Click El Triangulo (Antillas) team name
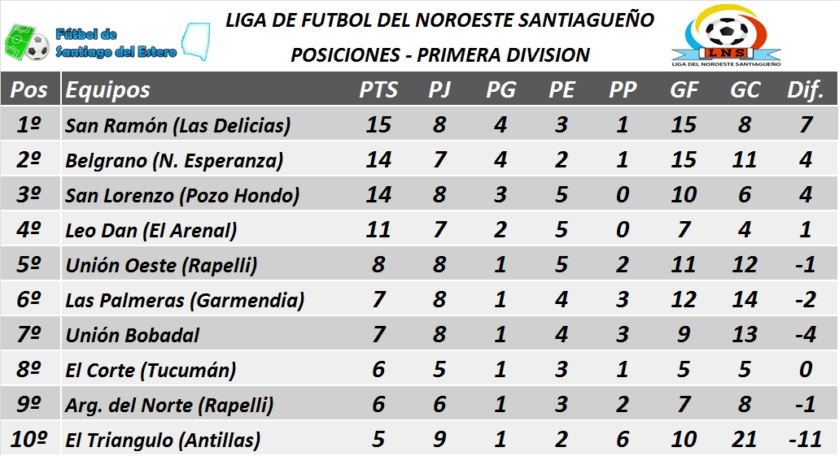Screen dimensions: 839x456 tap(163, 440)
